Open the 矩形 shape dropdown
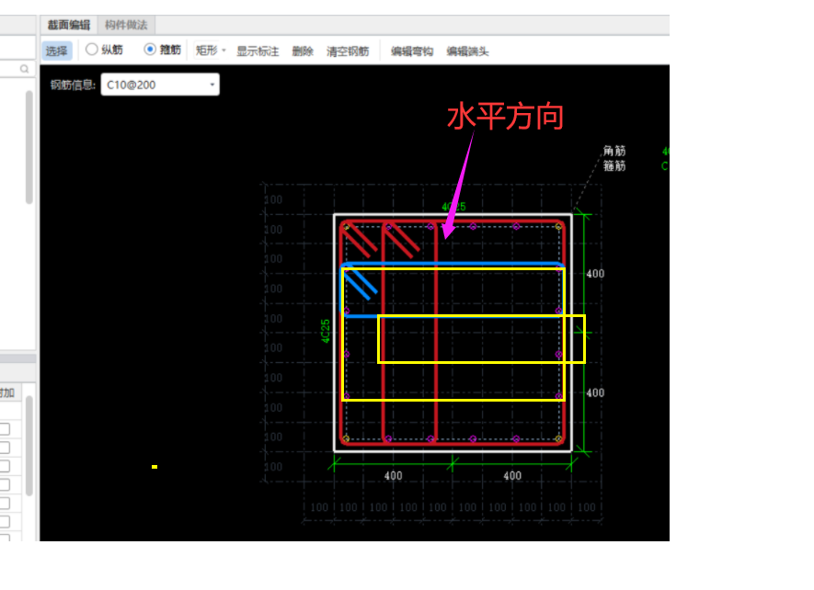This screenshot has width=814, height=590. [x=211, y=51]
